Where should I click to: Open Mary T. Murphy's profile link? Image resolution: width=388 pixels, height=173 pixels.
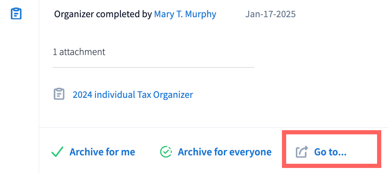pos(185,14)
